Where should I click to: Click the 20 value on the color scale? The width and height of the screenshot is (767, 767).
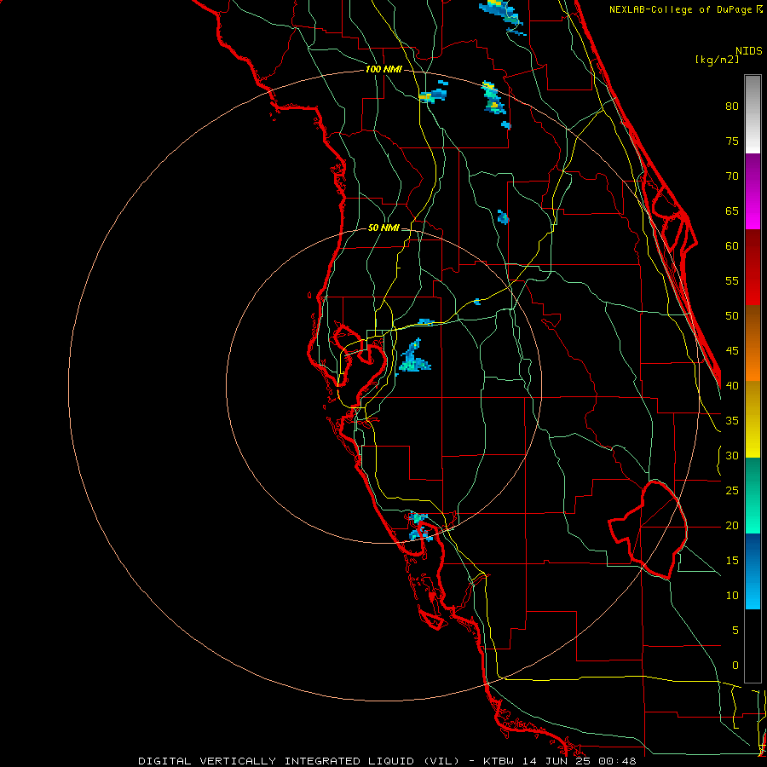click(732, 525)
